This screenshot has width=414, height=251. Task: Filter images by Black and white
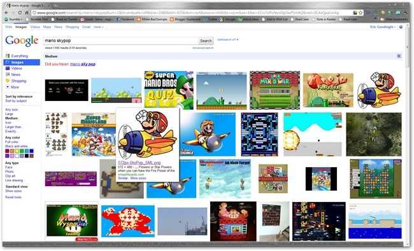click(16, 146)
